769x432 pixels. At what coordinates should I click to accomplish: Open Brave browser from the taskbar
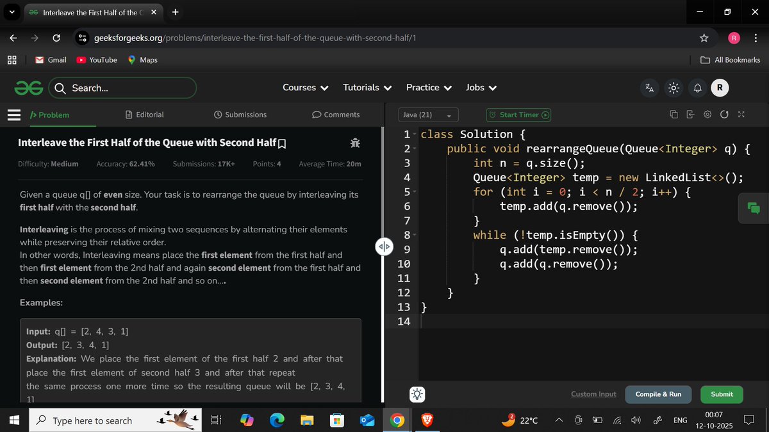pyautogui.click(x=427, y=420)
